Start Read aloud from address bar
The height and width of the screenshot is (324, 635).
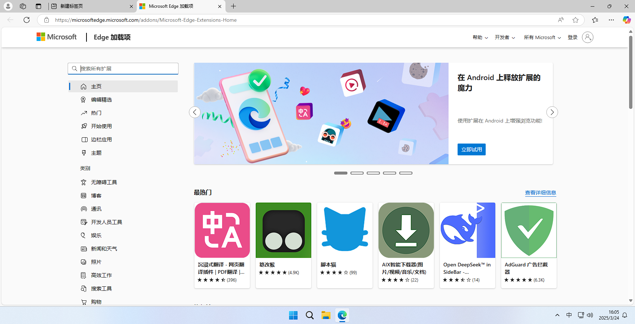tap(561, 20)
